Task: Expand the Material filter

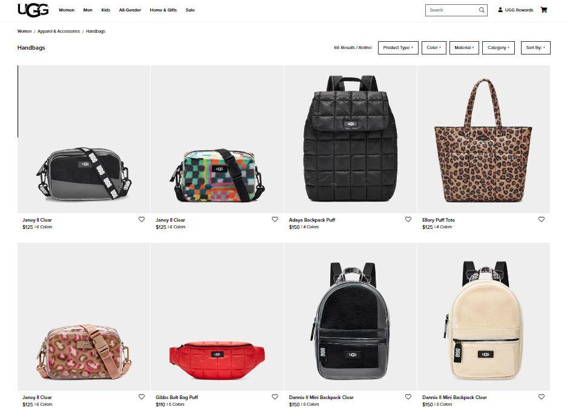Action: click(464, 48)
